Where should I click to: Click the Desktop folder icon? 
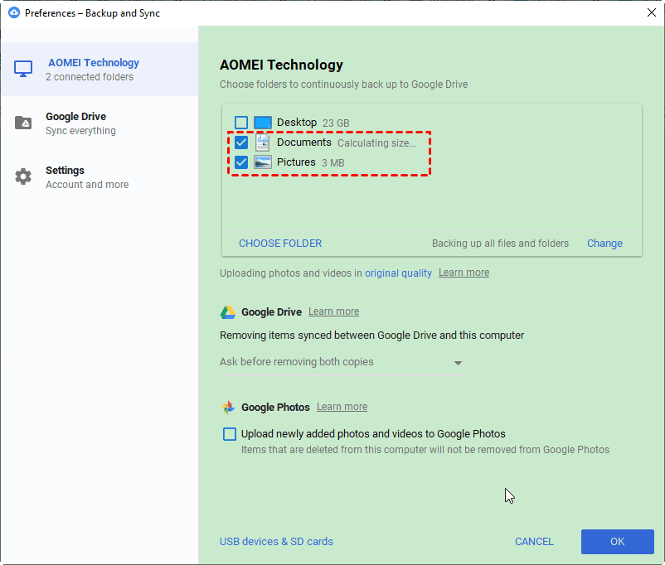[x=263, y=123]
